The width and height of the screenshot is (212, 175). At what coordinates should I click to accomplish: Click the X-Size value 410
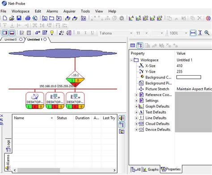pyautogui.click(x=179, y=66)
